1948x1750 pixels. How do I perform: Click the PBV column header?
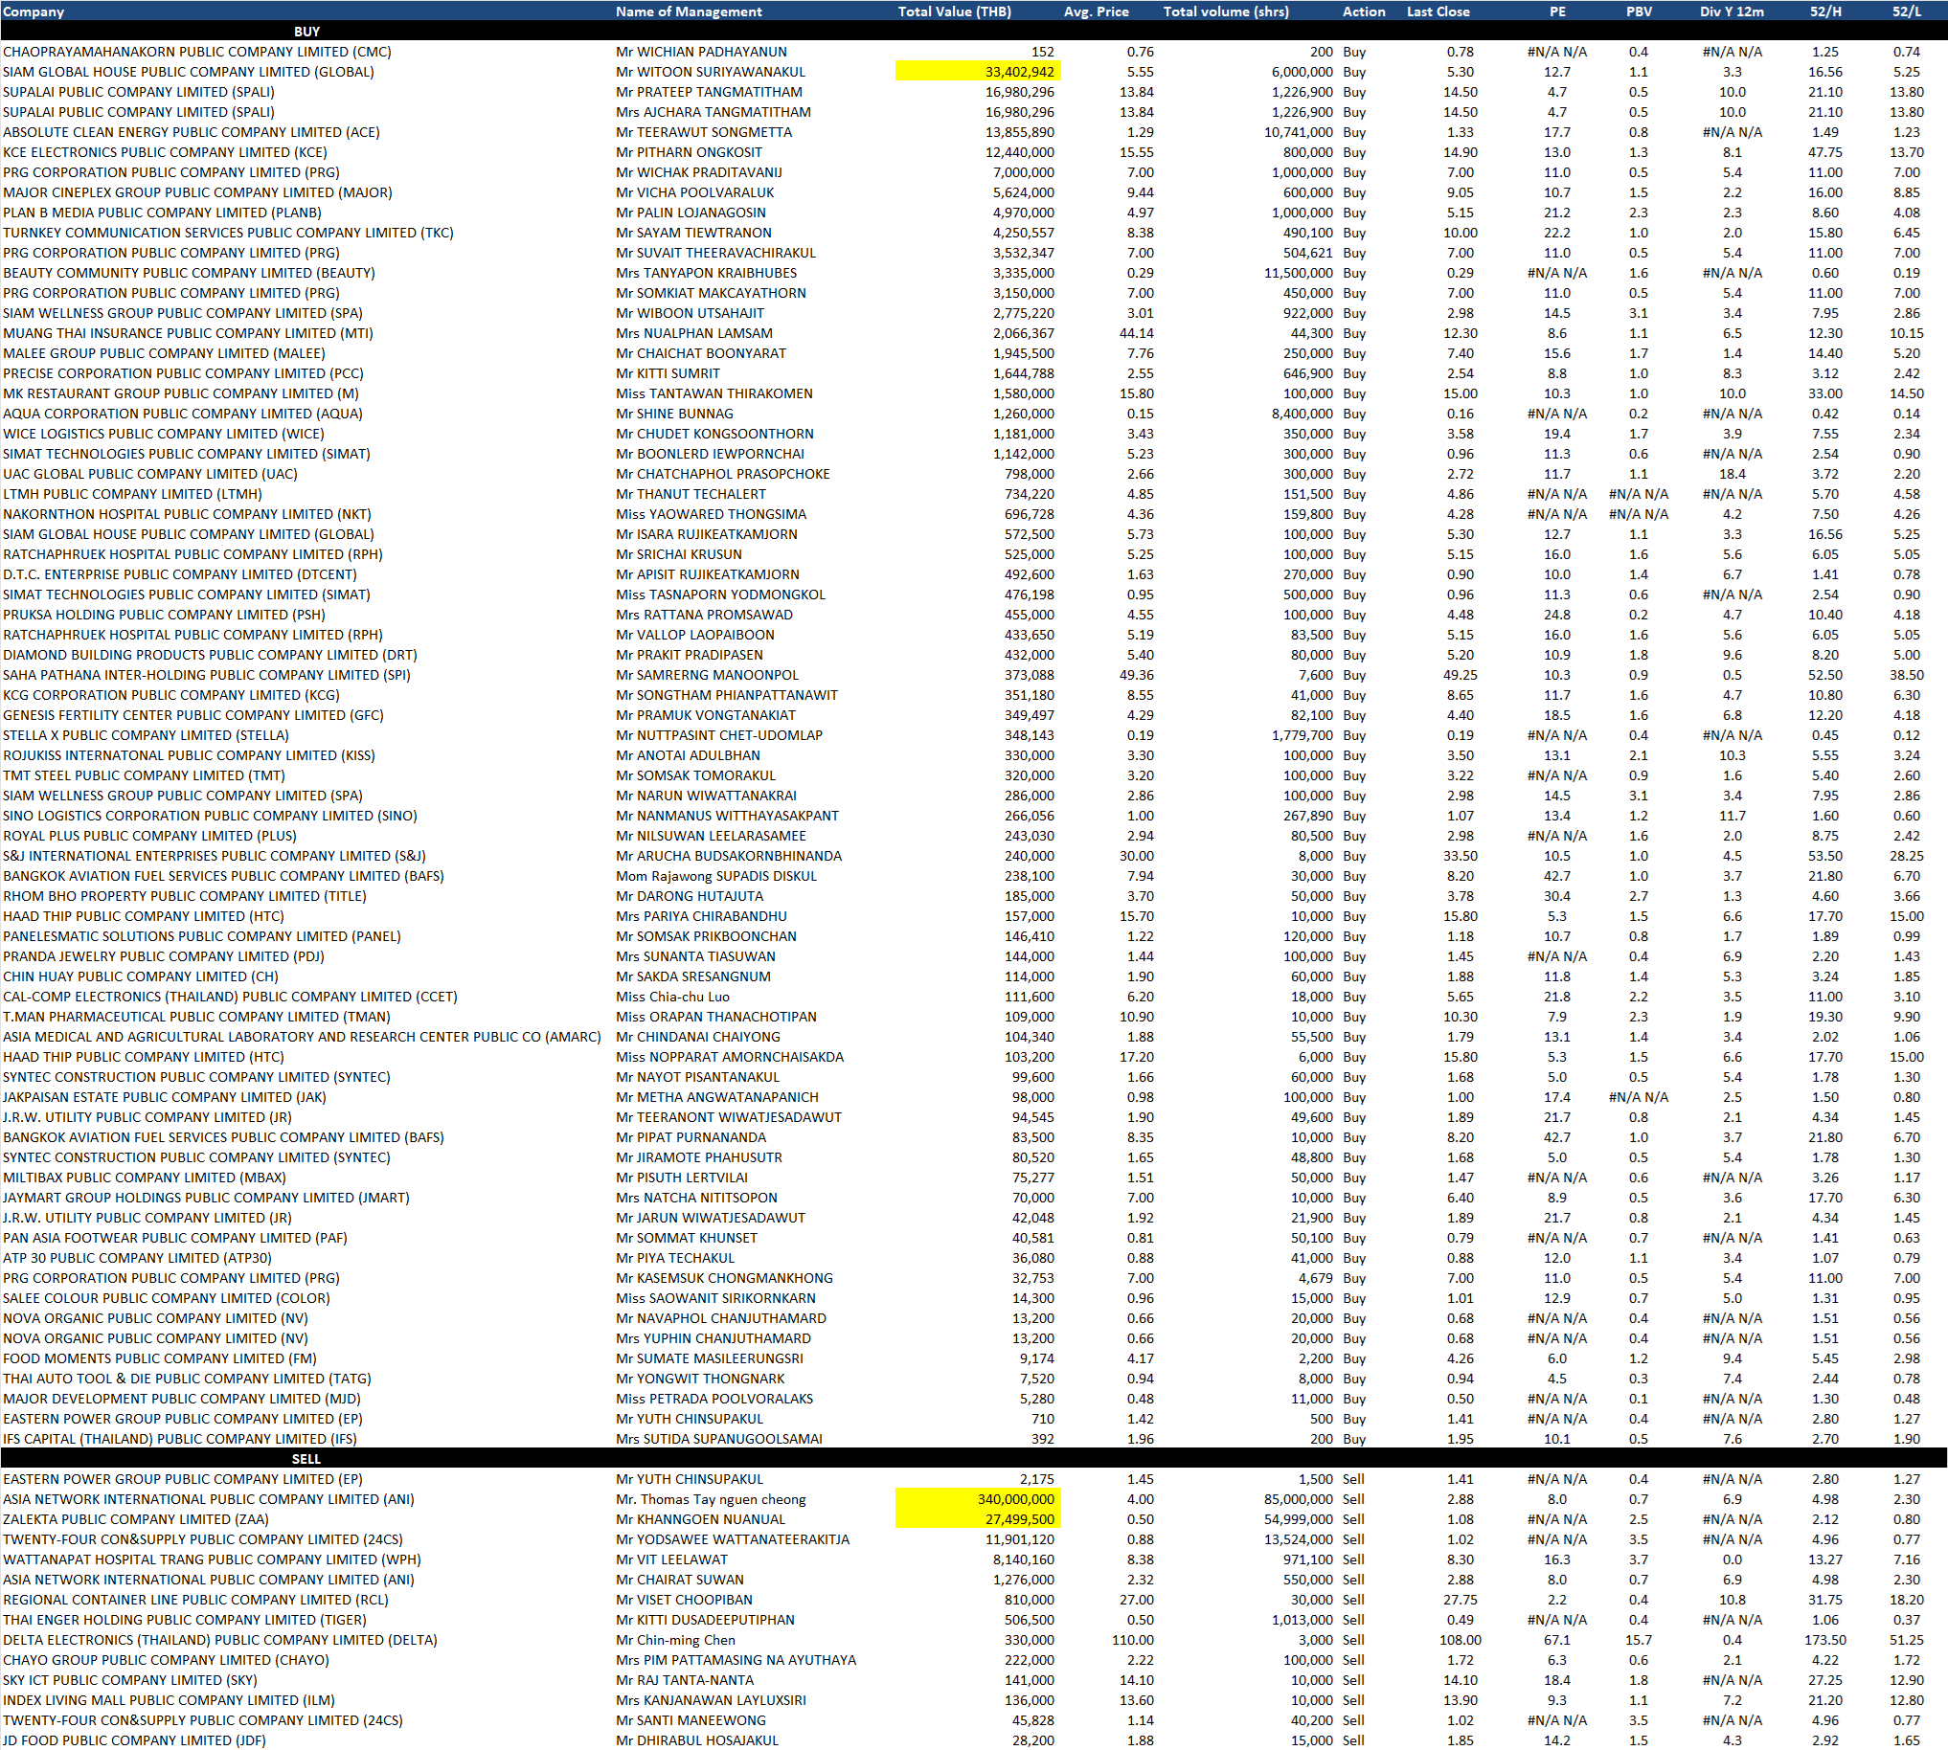(1639, 11)
